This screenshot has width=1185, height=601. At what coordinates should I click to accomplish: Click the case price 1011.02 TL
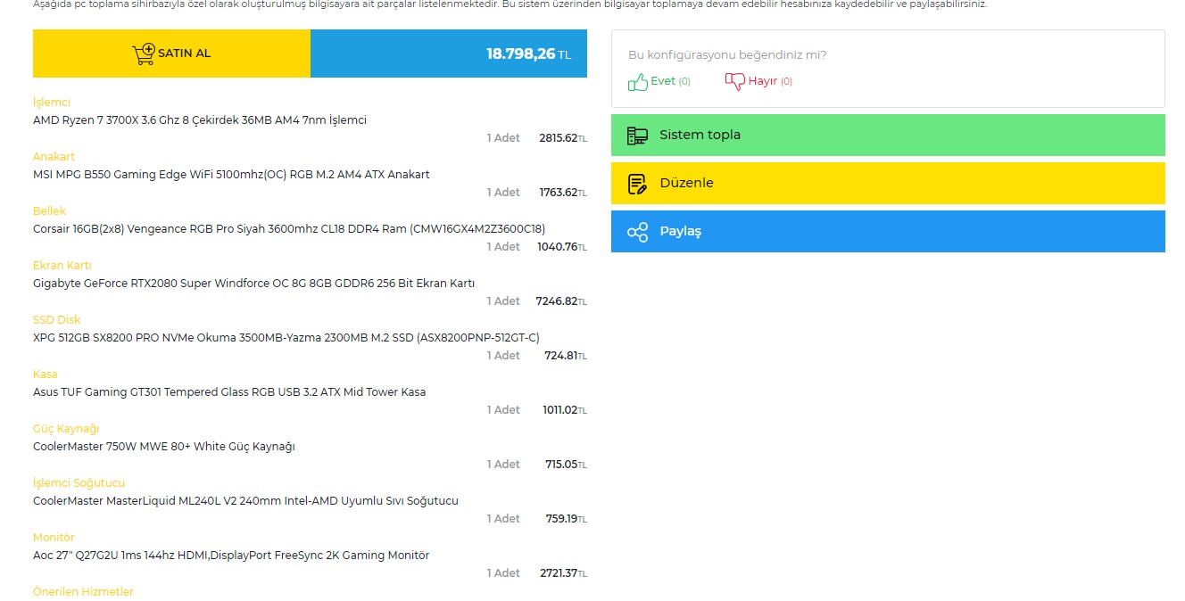click(x=565, y=410)
